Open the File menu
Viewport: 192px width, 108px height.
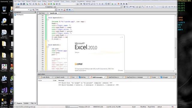[15, 1]
